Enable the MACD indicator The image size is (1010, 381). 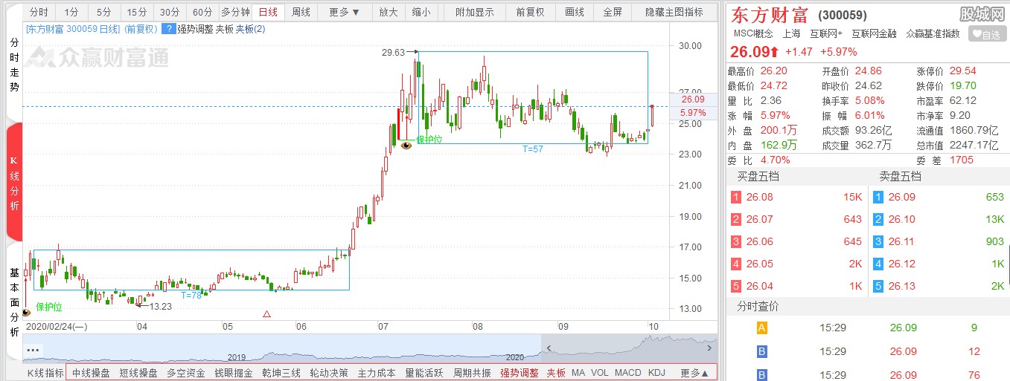628,373
